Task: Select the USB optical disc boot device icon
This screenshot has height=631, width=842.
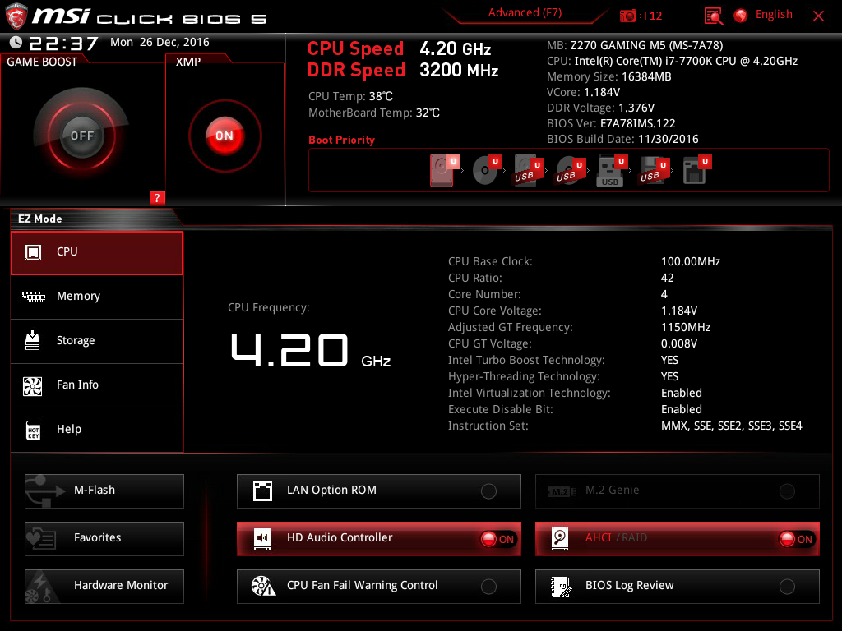Action: pyautogui.click(x=571, y=170)
